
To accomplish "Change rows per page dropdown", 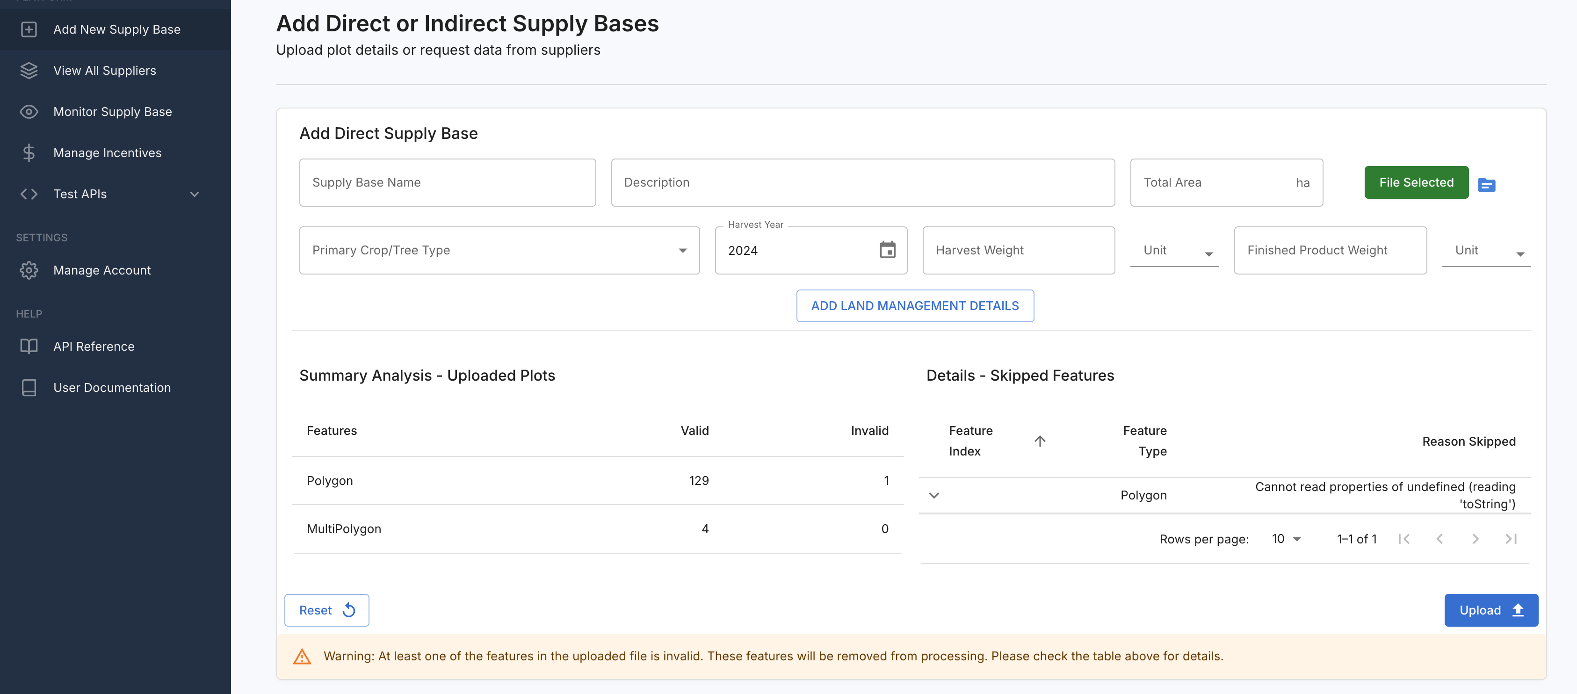I will (1286, 539).
